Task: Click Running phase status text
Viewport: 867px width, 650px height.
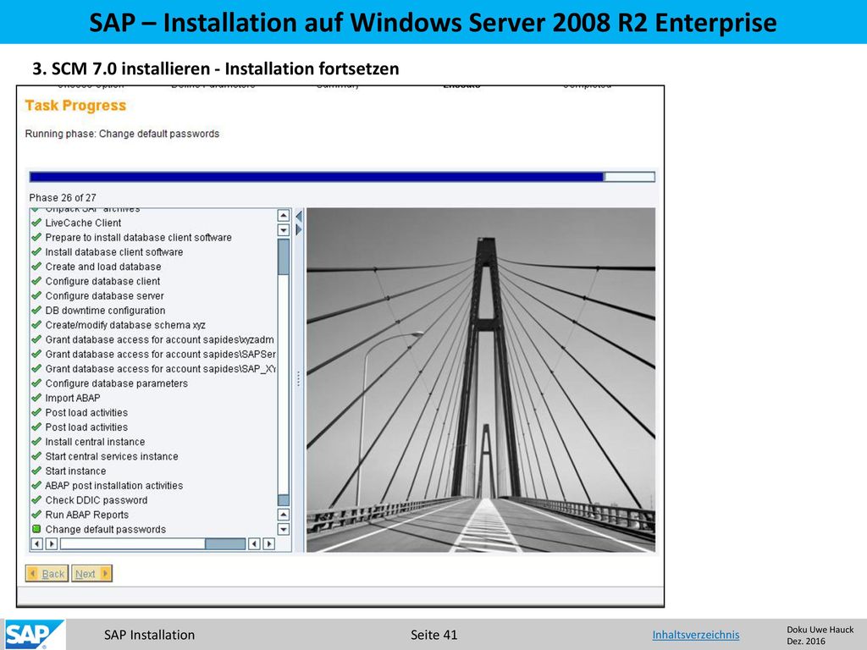Action: pyautogui.click(x=122, y=134)
